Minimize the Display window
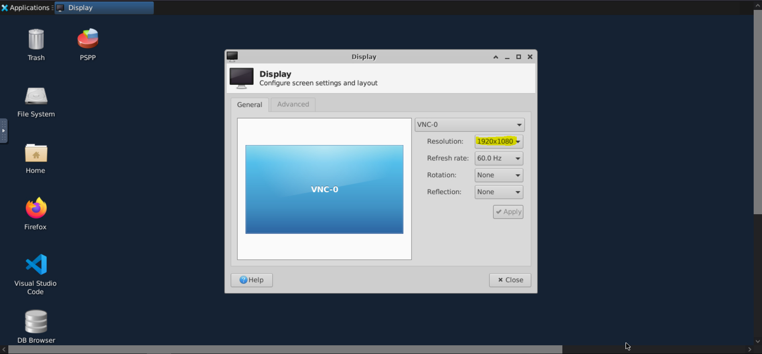Screen dimensions: 762x354 coord(507,57)
